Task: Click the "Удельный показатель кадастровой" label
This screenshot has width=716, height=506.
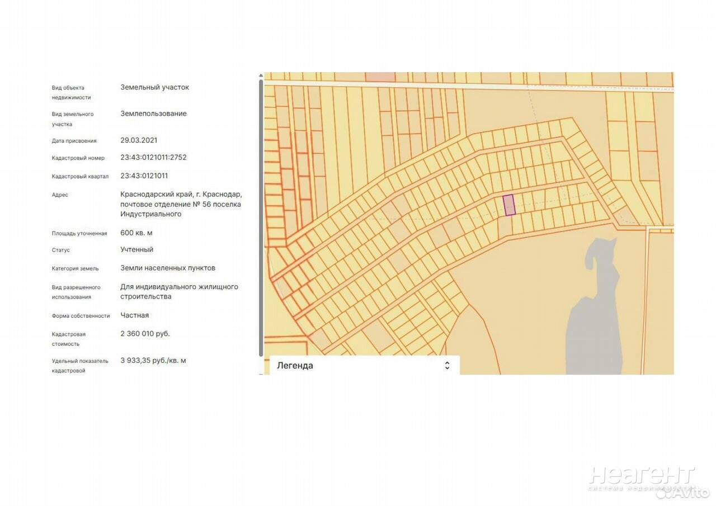Action: [x=80, y=366]
